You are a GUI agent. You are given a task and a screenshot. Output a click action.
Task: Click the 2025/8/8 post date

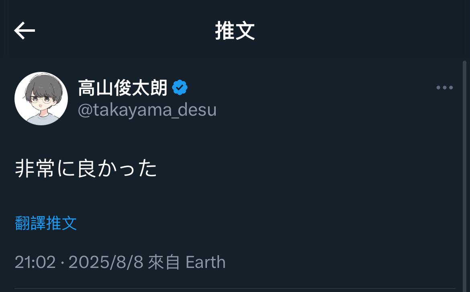[x=106, y=262]
